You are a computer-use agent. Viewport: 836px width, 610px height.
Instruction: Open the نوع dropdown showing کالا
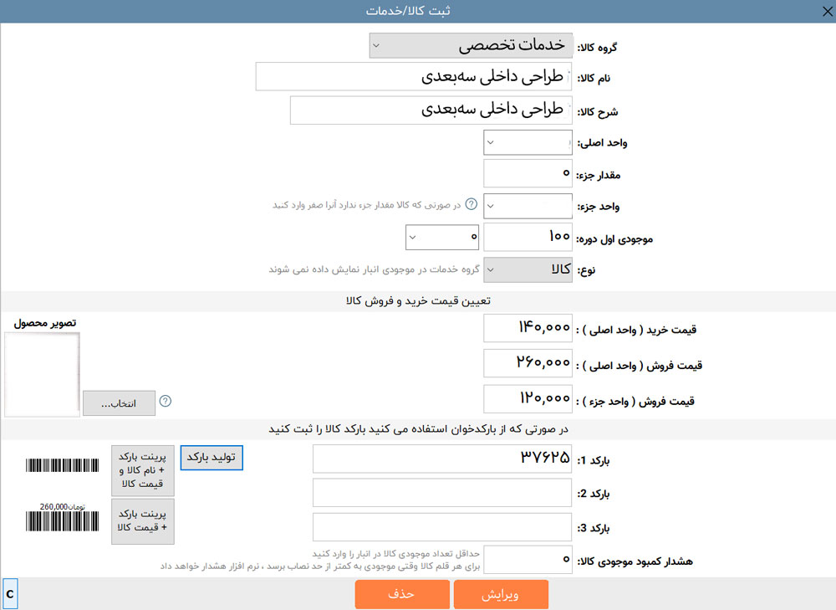point(528,269)
